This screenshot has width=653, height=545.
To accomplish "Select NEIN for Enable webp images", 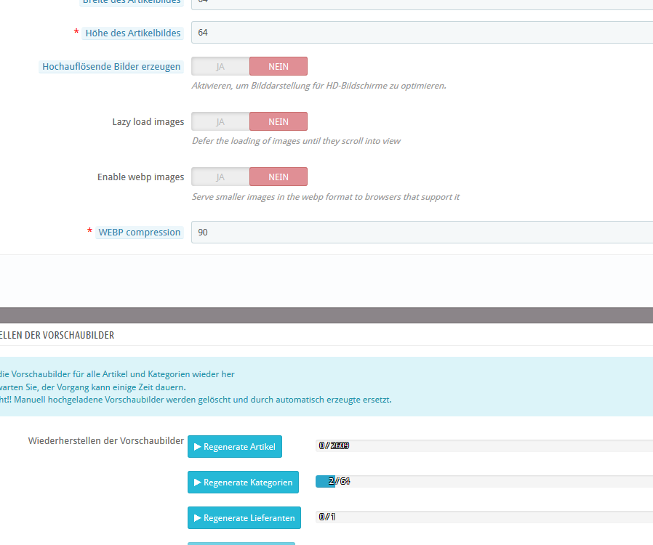I will [x=279, y=177].
